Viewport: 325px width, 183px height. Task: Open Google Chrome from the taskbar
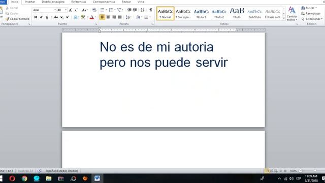pyautogui.click(x=24, y=178)
